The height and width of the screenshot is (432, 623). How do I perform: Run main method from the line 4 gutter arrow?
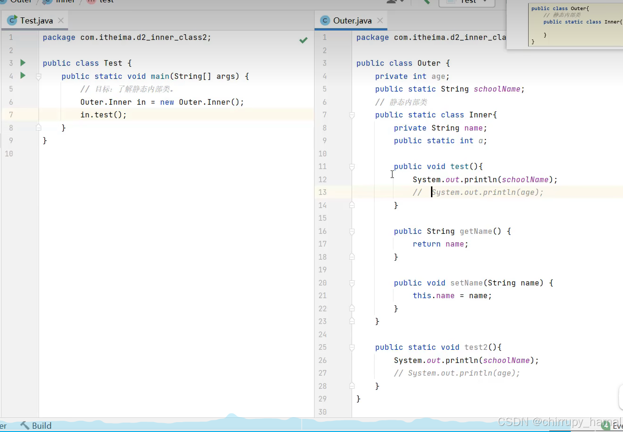23,76
